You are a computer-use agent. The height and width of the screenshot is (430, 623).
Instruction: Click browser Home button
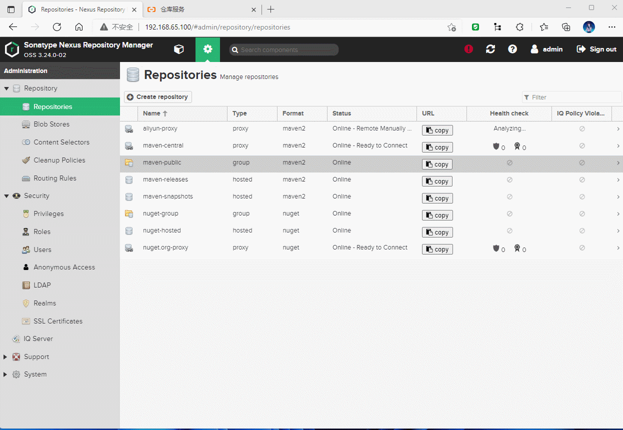79,27
